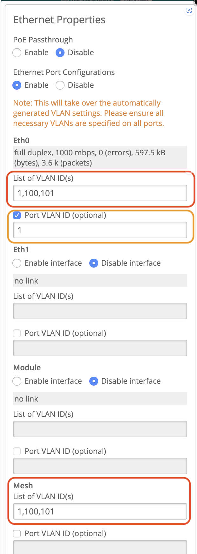Click Eth1 List of VLAN IDs field
The image size is (197, 554).
point(100,311)
